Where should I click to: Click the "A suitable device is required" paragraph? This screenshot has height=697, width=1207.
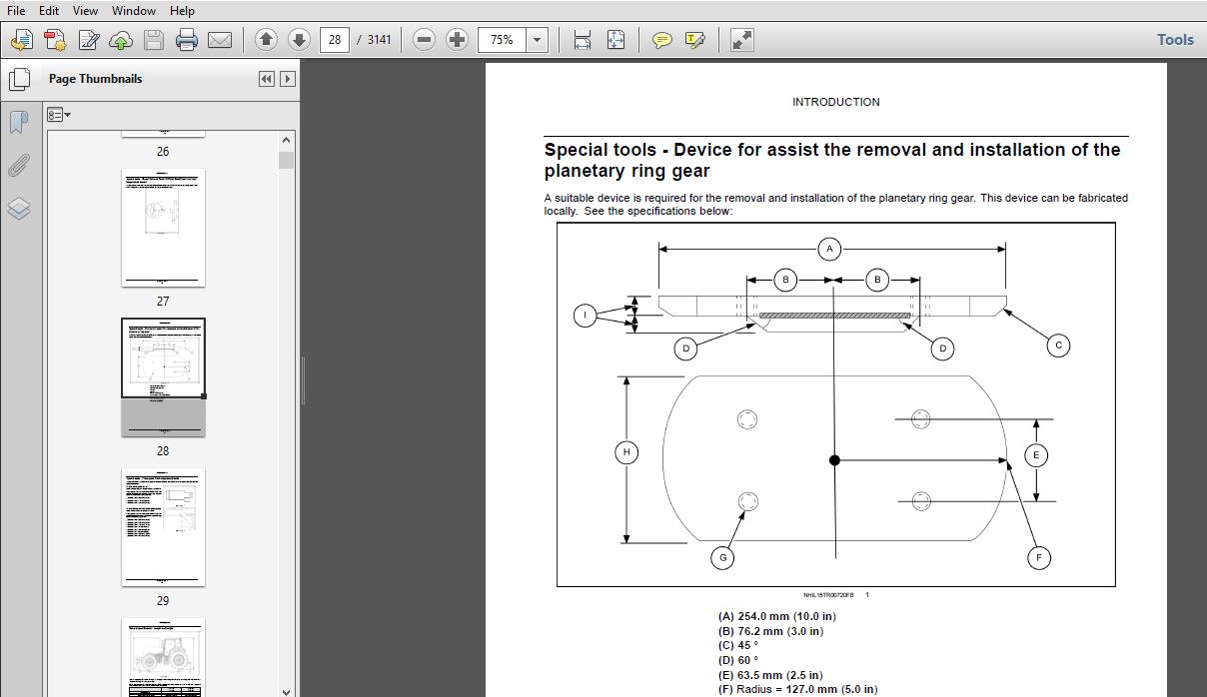pos(836,205)
